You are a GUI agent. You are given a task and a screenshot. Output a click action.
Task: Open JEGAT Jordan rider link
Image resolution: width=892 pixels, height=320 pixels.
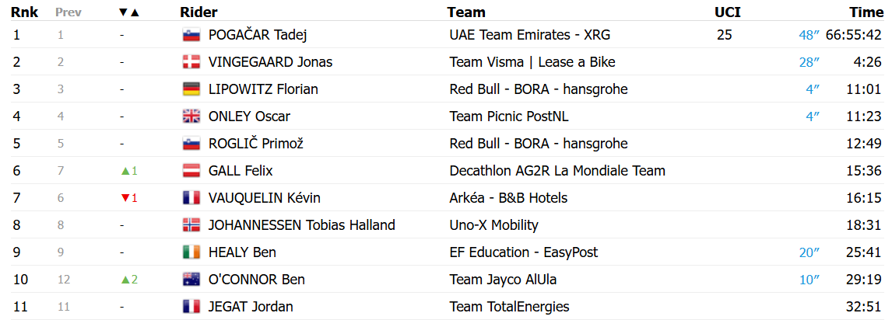point(251,308)
